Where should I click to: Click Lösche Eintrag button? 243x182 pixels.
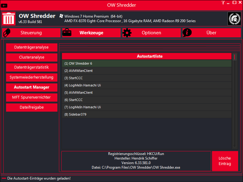225,161
